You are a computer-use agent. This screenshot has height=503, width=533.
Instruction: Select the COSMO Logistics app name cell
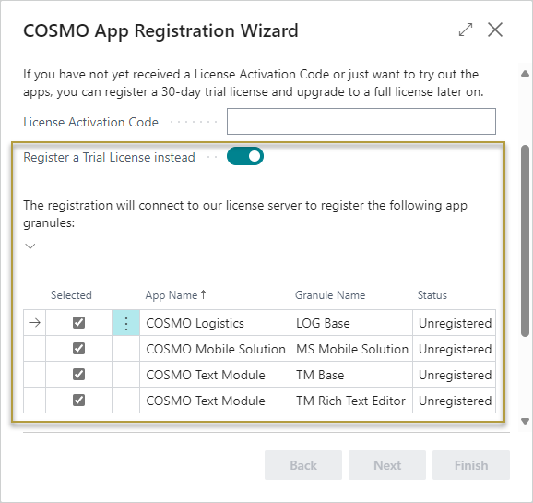[215, 323]
